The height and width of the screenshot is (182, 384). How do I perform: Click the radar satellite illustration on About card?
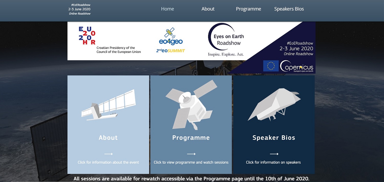click(109, 104)
